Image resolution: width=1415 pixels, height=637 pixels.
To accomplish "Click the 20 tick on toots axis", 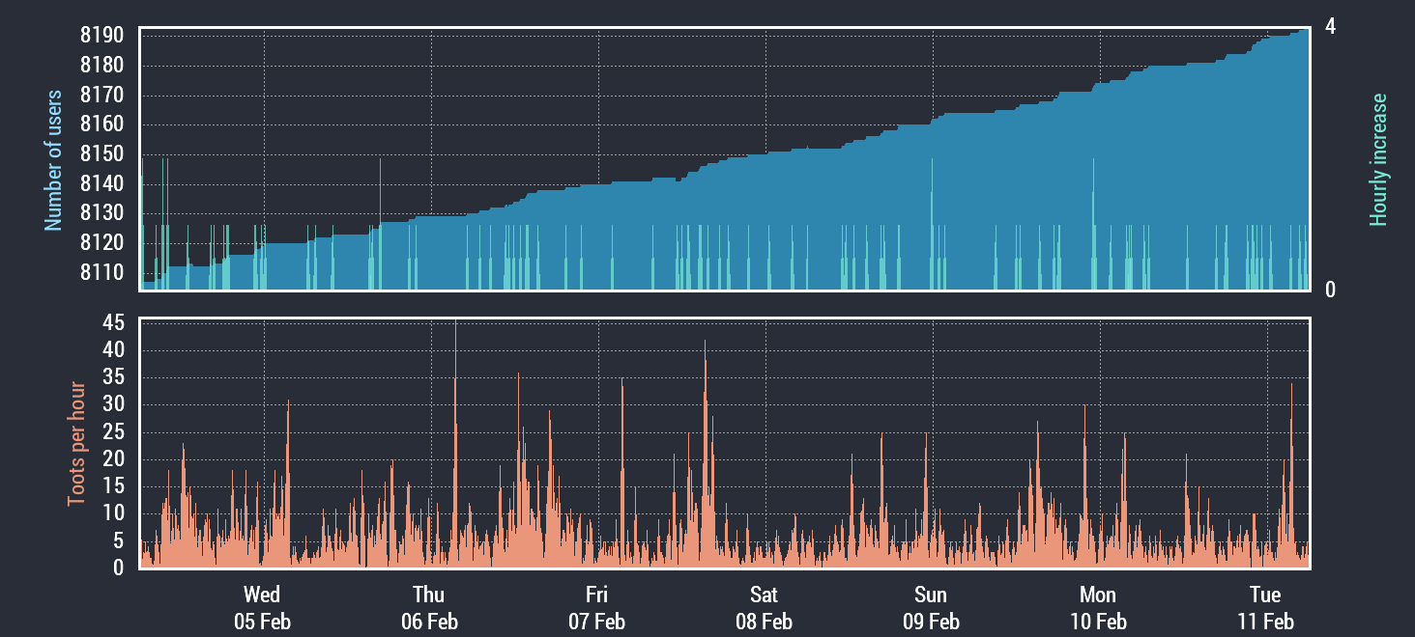I will [x=113, y=459].
